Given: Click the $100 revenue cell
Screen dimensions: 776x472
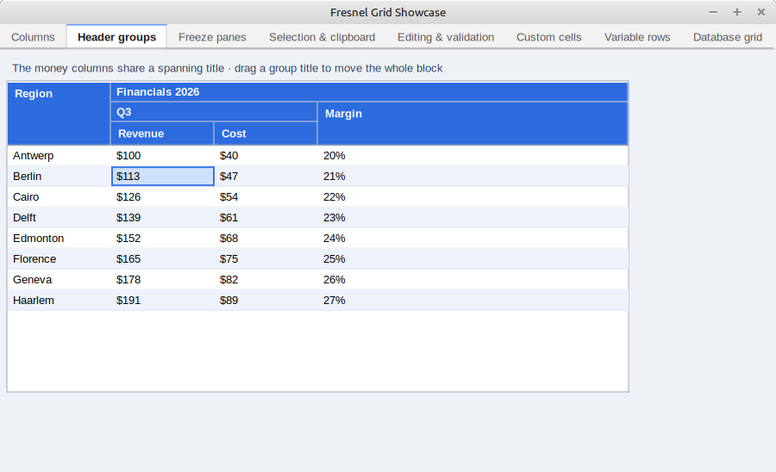Looking at the screenshot, I should (163, 156).
